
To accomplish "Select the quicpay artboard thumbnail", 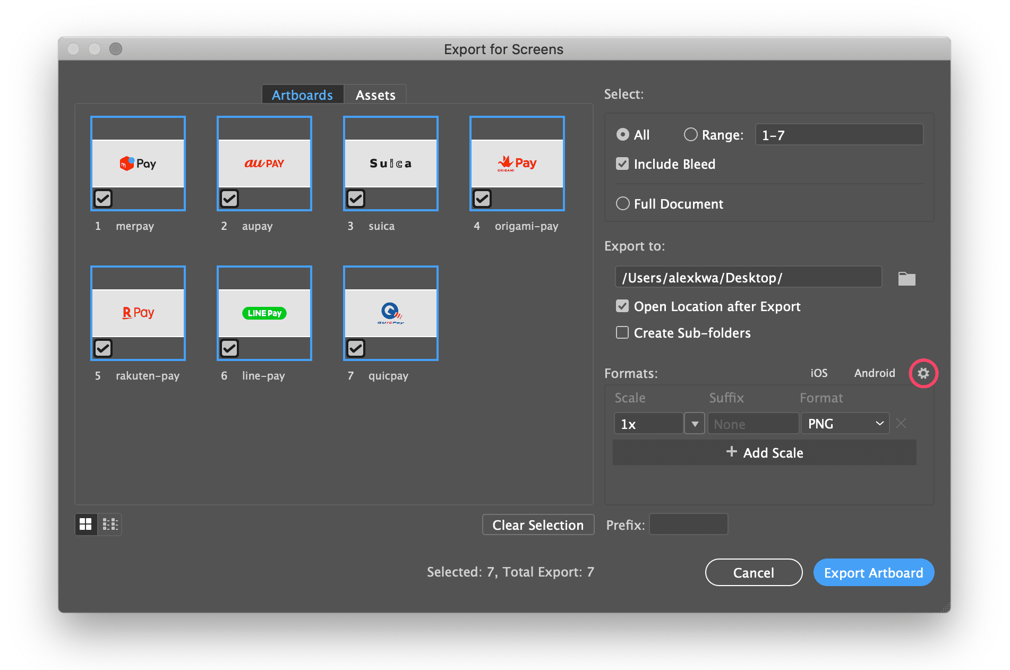I will pos(391,313).
